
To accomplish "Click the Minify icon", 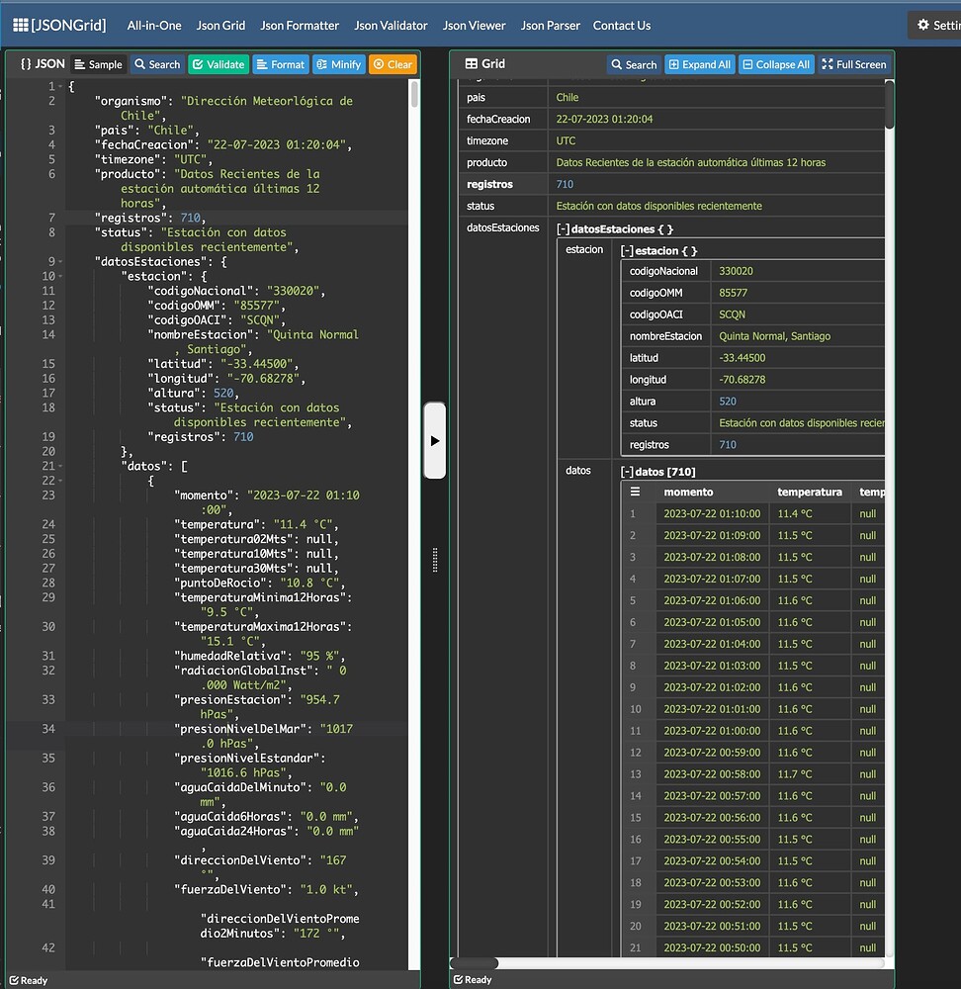I will pyautogui.click(x=322, y=63).
